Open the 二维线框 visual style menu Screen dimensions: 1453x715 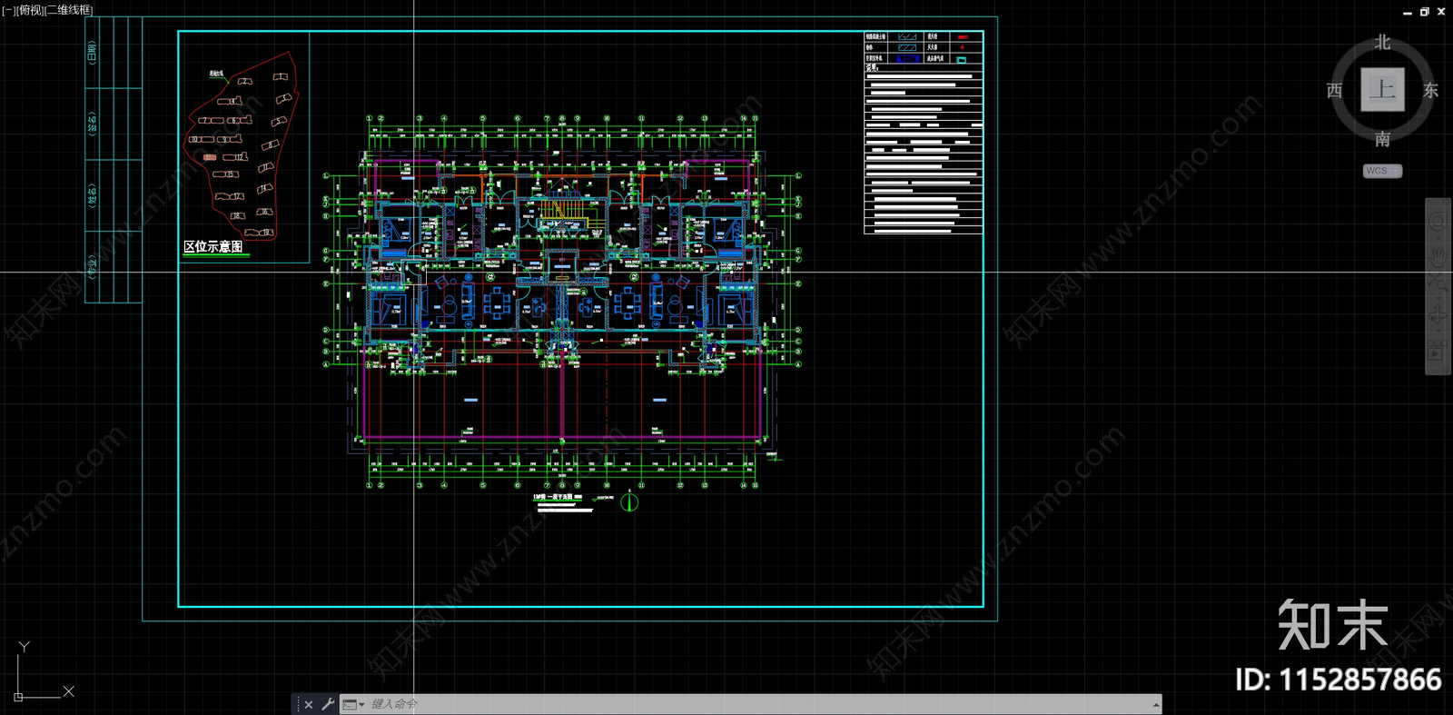click(69, 10)
